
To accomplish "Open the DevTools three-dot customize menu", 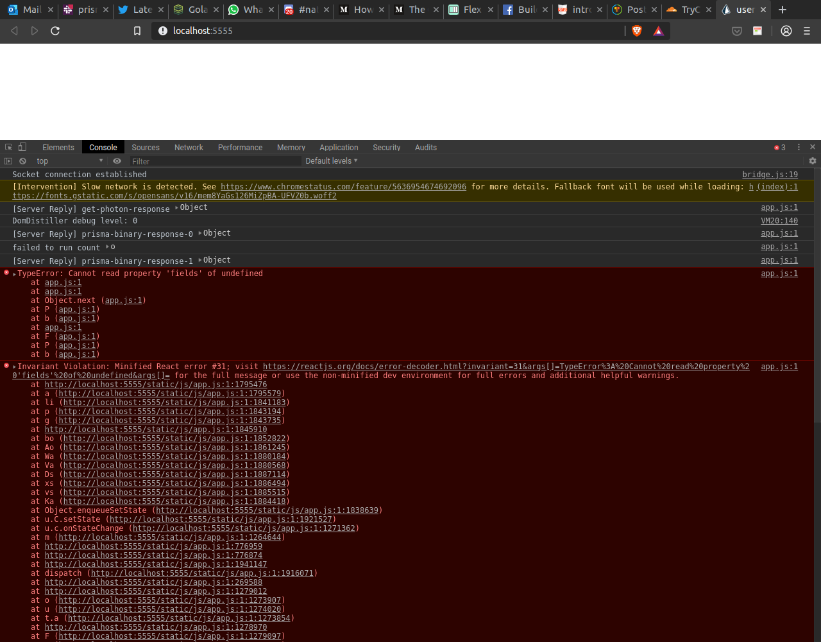I will pyautogui.click(x=798, y=146).
